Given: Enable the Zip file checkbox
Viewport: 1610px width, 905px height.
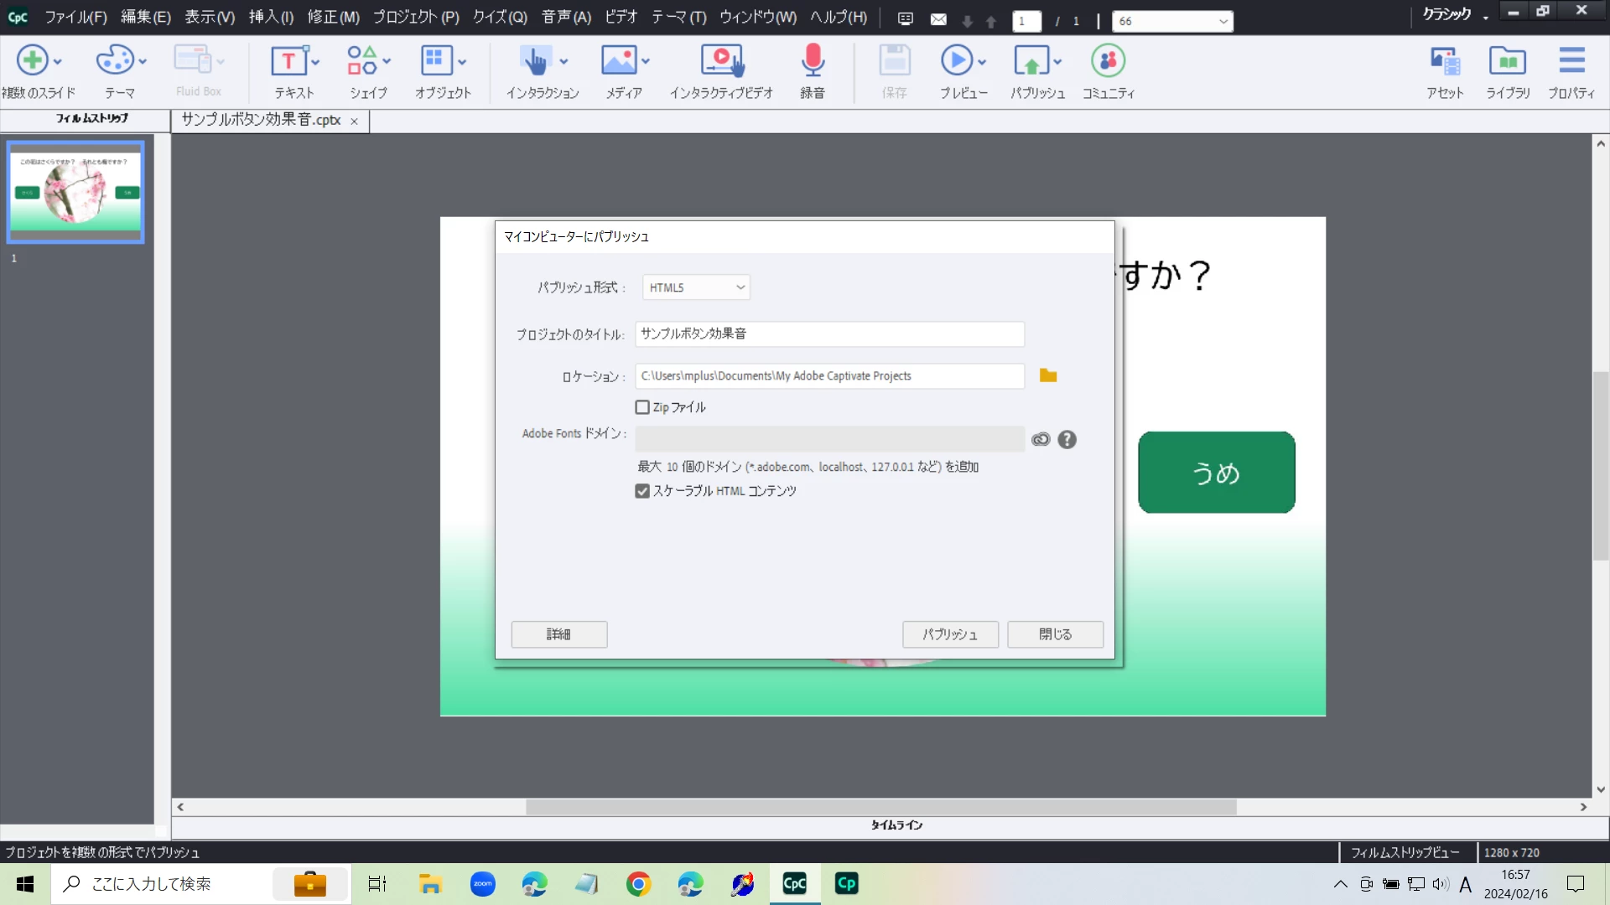Looking at the screenshot, I should [x=642, y=407].
